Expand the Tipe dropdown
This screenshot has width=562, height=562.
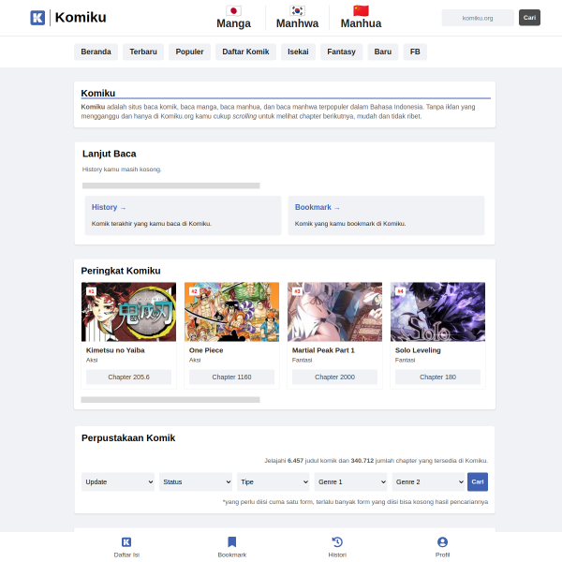(x=274, y=481)
